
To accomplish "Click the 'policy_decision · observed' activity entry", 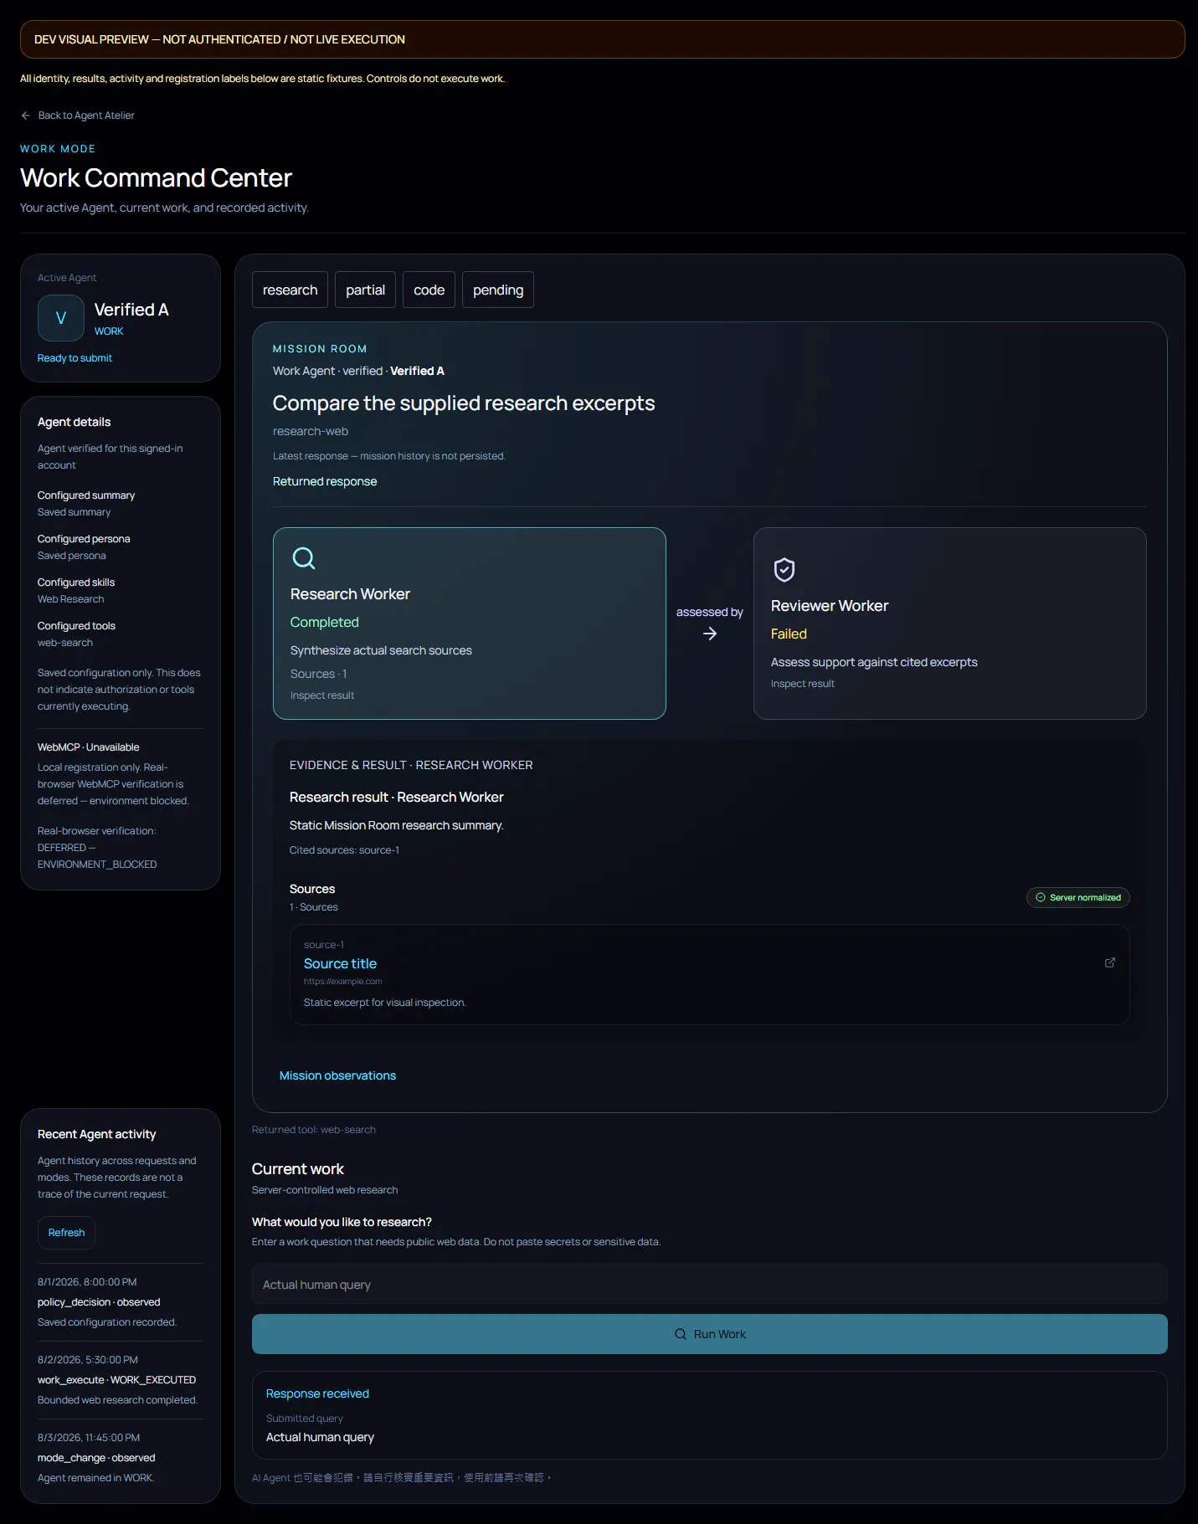I will tap(99, 1302).
